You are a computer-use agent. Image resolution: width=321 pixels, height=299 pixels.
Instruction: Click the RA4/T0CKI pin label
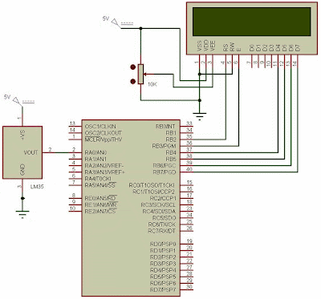[98, 179]
